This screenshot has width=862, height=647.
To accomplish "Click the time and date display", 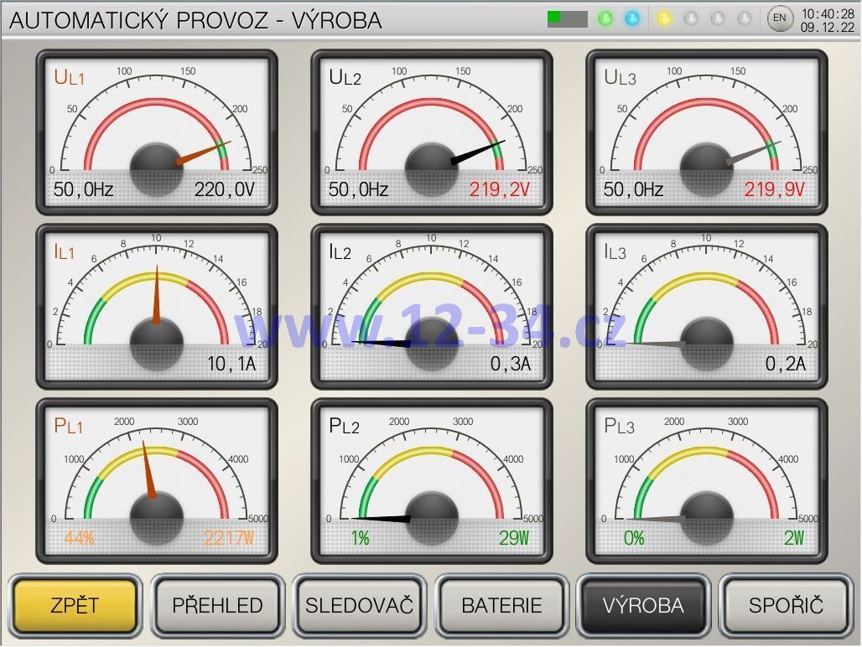I will point(828,19).
